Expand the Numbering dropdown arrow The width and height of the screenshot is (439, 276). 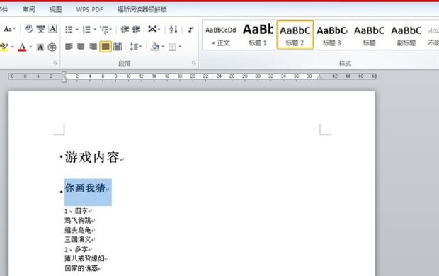click(95, 30)
